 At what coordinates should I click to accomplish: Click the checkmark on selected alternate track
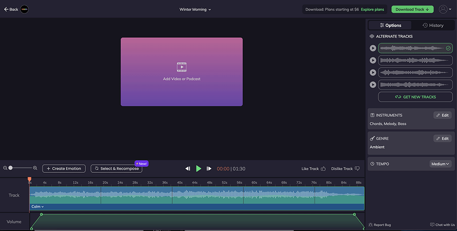tap(448, 48)
